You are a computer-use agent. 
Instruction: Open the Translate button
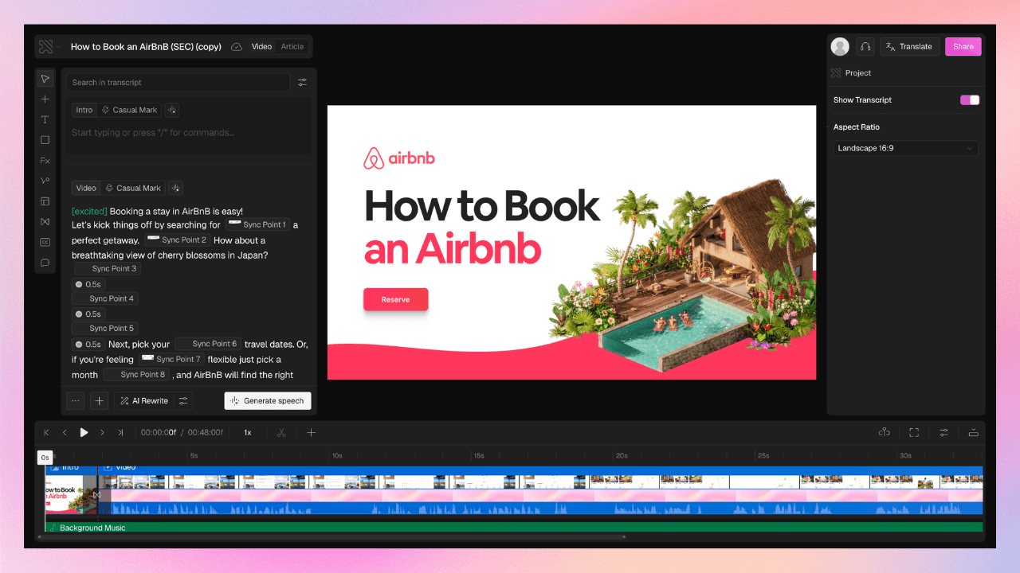pyautogui.click(x=909, y=46)
